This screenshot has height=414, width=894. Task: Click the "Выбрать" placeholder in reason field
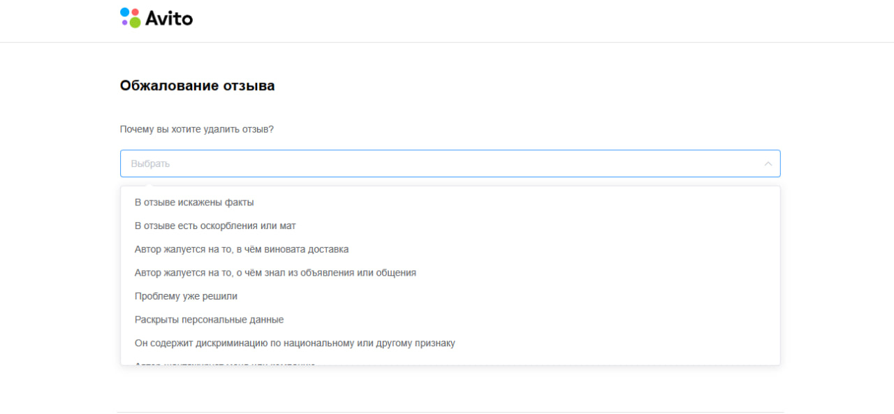(x=150, y=163)
